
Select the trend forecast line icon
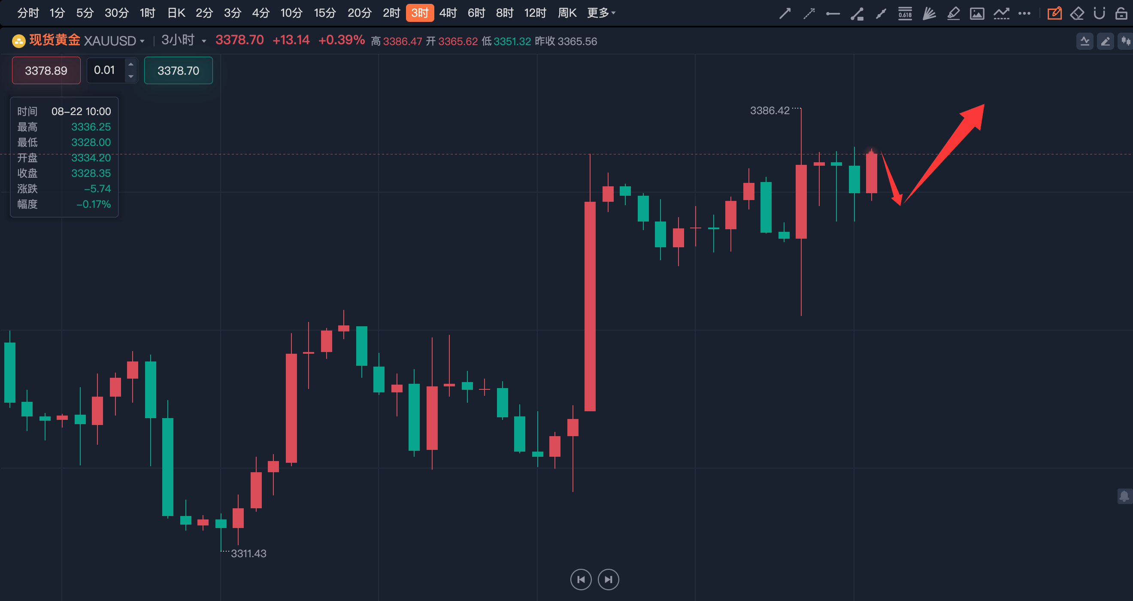point(1001,14)
